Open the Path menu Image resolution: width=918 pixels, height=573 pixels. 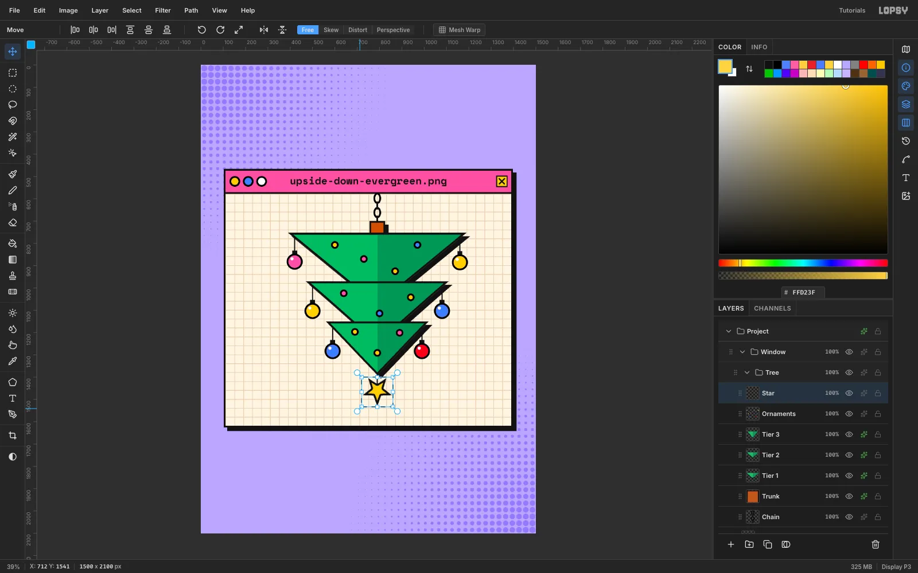pyautogui.click(x=191, y=10)
